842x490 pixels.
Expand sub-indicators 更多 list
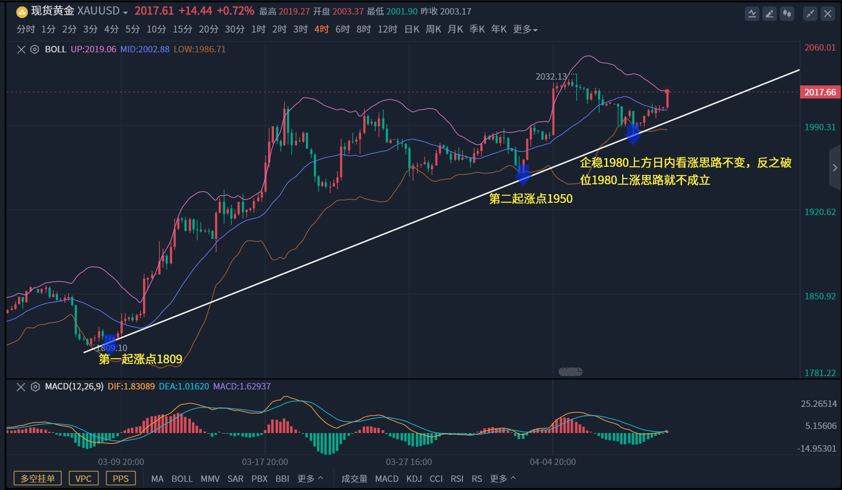point(503,478)
